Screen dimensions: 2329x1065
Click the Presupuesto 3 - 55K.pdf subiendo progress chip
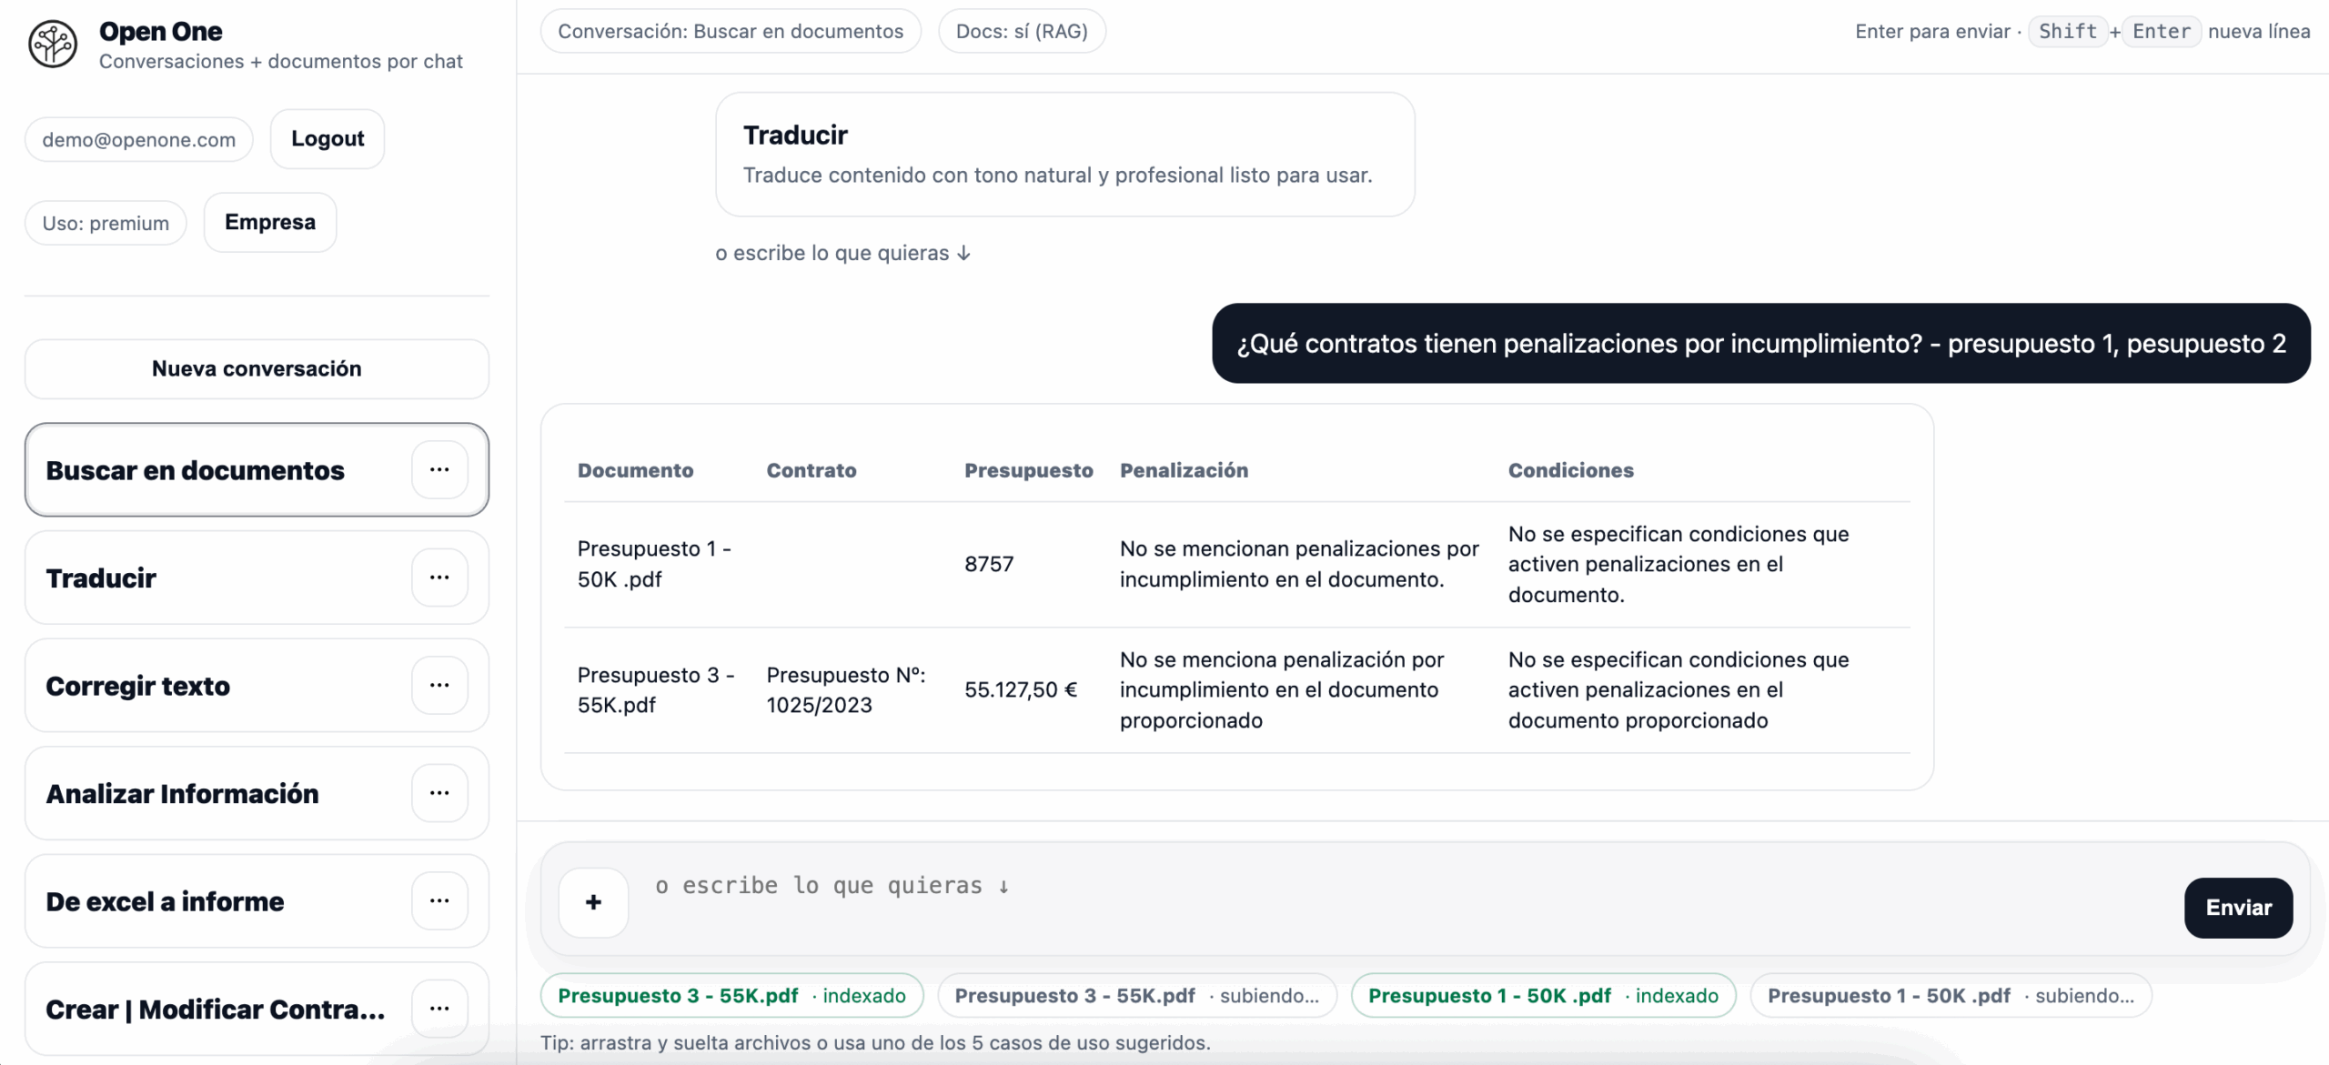(x=1136, y=995)
